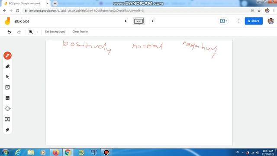Select the Circle shape tool
Image resolution: width=277 pixels, height=156 pixels.
(7, 108)
